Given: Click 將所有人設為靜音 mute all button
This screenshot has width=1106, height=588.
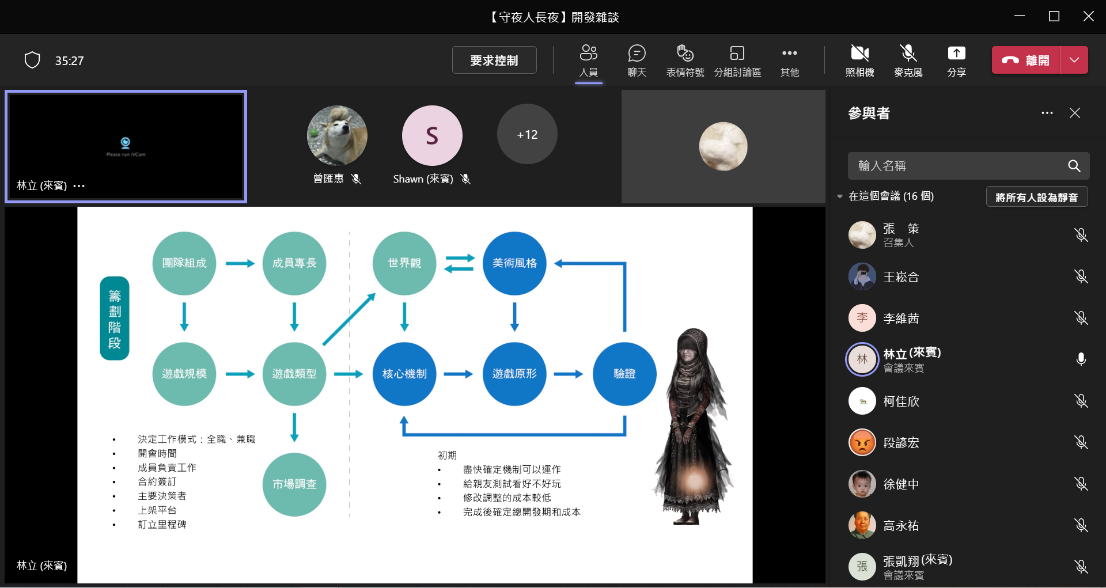Looking at the screenshot, I should coord(1036,197).
